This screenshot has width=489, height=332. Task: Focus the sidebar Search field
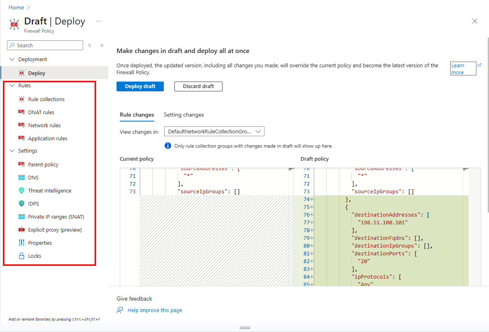pyautogui.click(x=45, y=45)
